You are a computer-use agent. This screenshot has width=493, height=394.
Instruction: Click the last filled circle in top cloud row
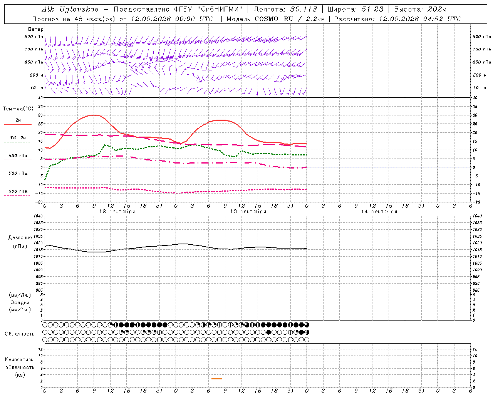[307, 325]
